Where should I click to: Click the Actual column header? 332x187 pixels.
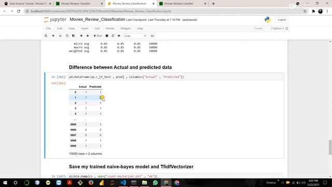point(82,87)
